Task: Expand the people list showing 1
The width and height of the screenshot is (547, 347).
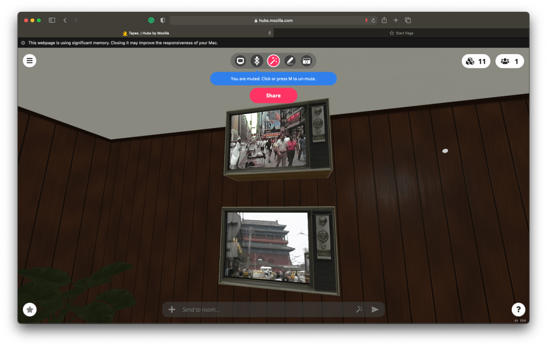Action: click(x=509, y=62)
